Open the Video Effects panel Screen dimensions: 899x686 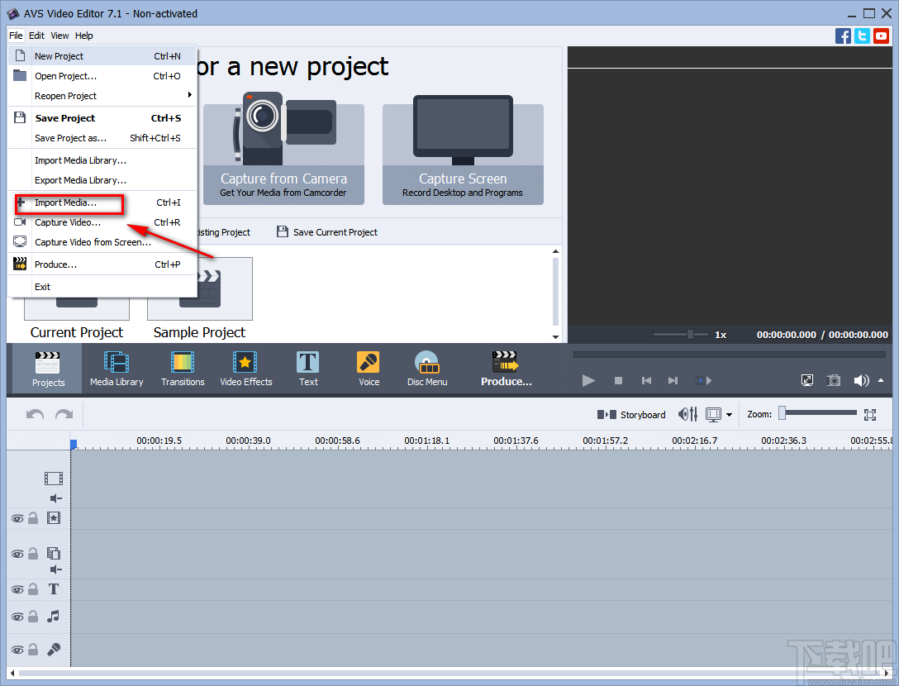(246, 369)
